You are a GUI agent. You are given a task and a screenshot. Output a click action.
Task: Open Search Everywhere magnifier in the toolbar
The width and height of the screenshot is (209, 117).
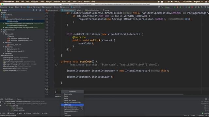click(x=205, y=7)
